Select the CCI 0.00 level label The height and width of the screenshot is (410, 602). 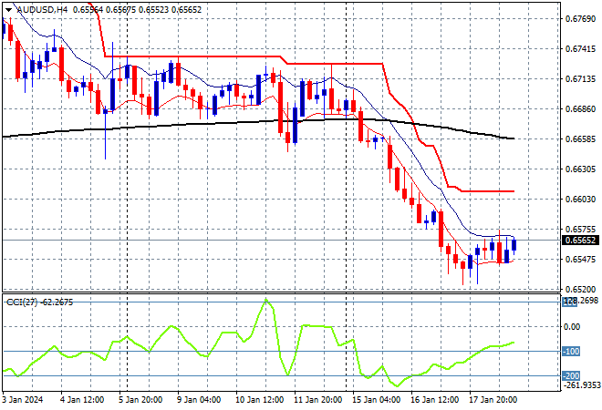(x=573, y=327)
